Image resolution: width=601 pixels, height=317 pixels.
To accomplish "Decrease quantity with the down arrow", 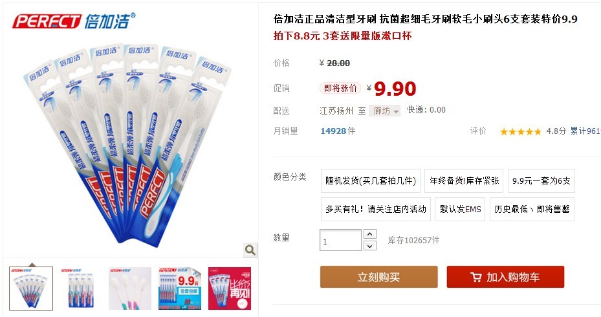I will pyautogui.click(x=369, y=246).
